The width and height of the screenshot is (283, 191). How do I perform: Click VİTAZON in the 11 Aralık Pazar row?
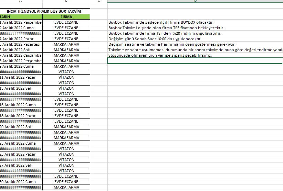point(66,77)
